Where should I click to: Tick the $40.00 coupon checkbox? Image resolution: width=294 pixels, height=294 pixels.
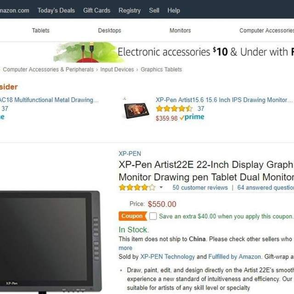tap(153, 216)
